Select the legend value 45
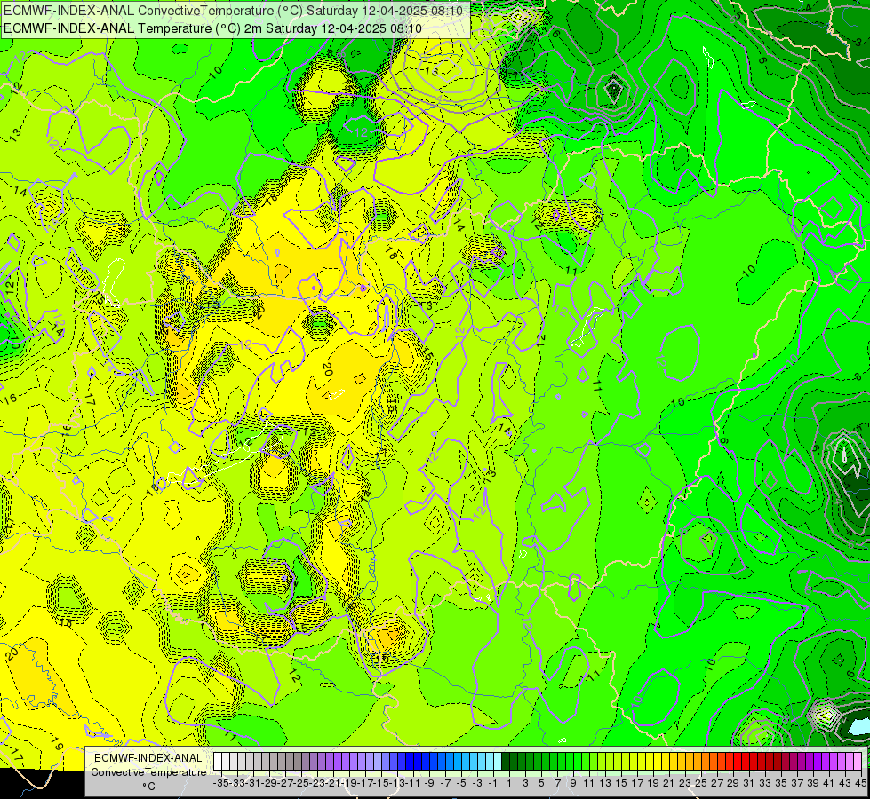 [860, 783]
